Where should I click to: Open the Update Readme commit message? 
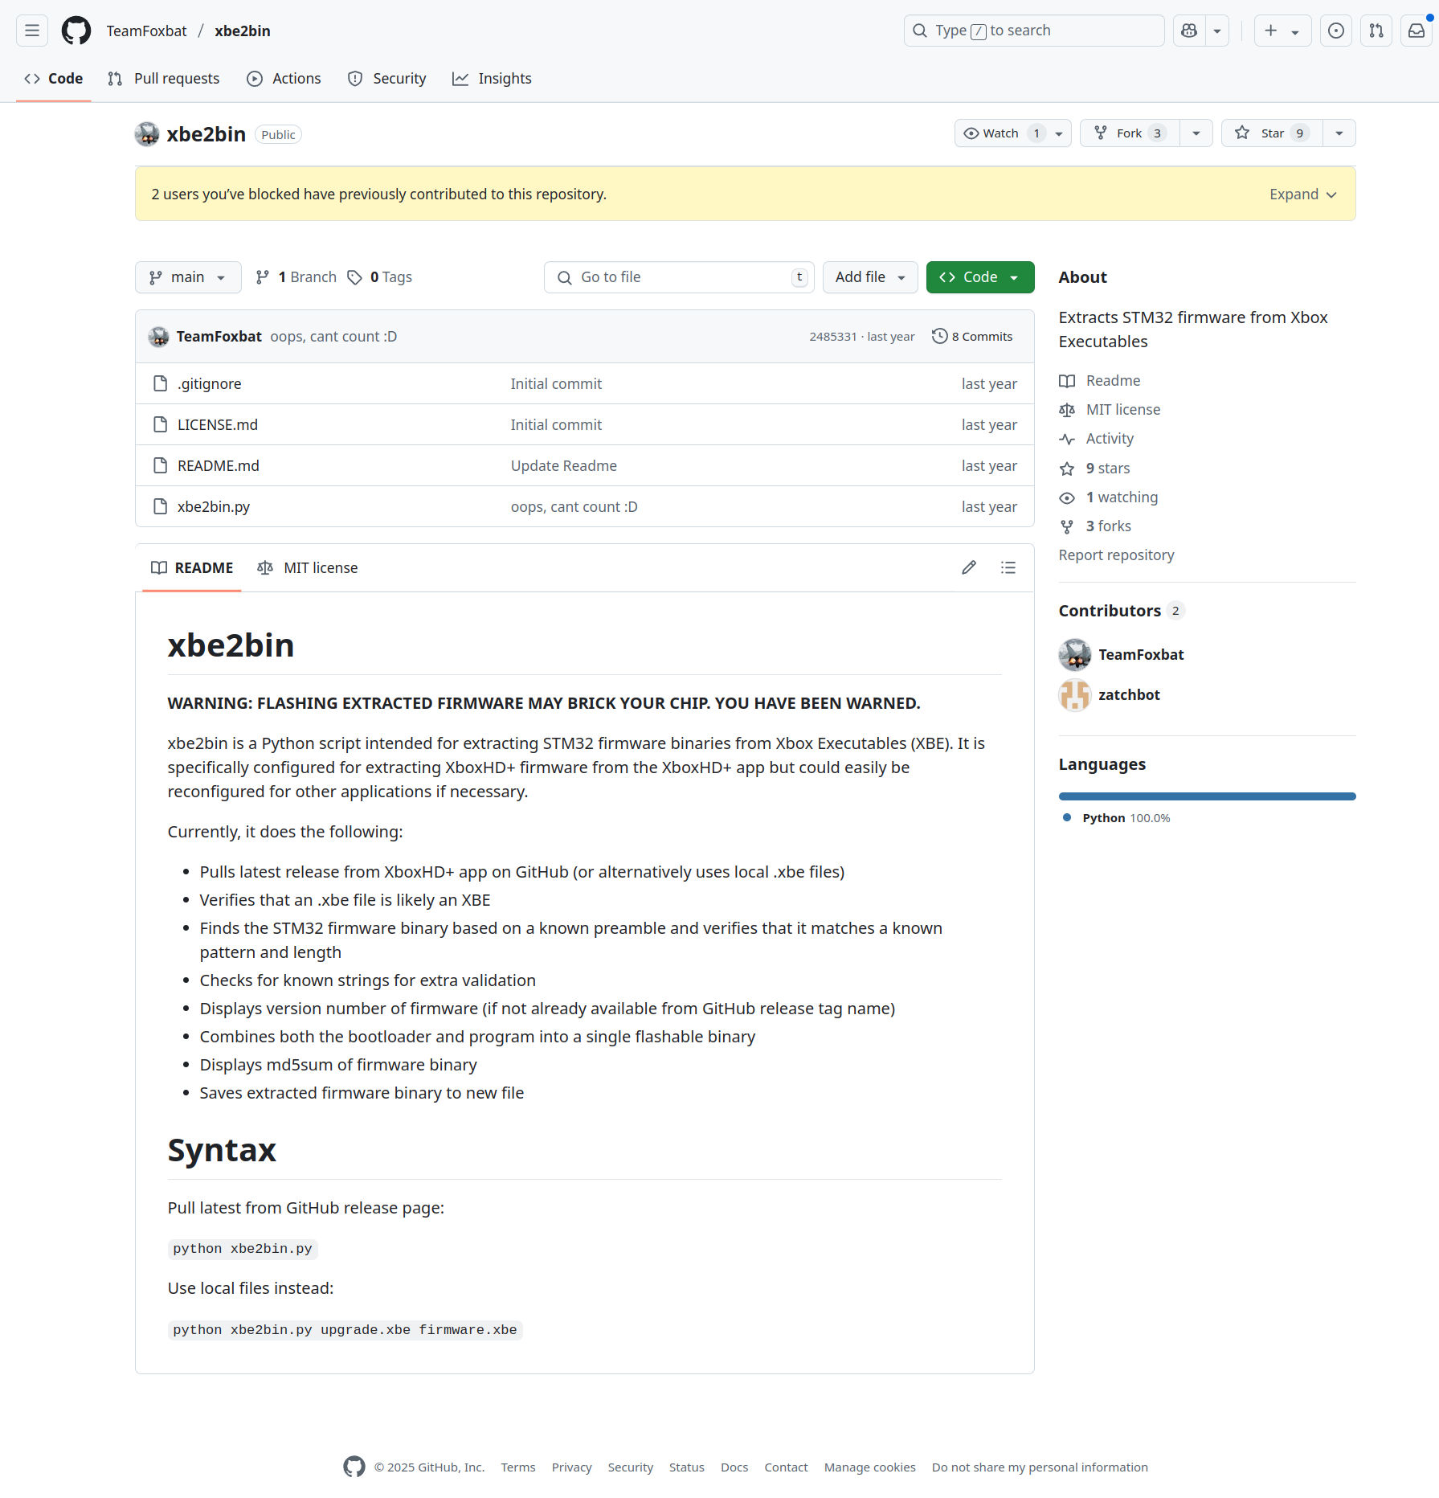564,465
